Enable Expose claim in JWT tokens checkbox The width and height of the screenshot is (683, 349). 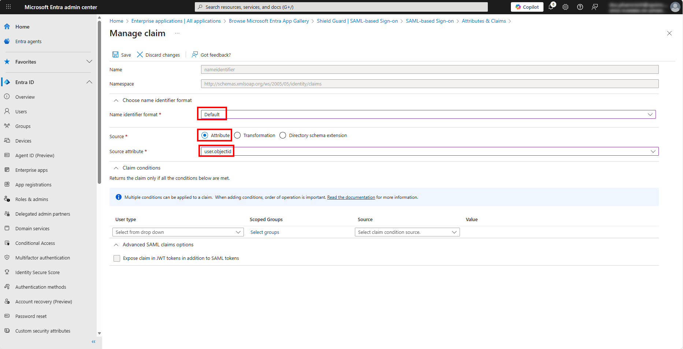click(117, 258)
